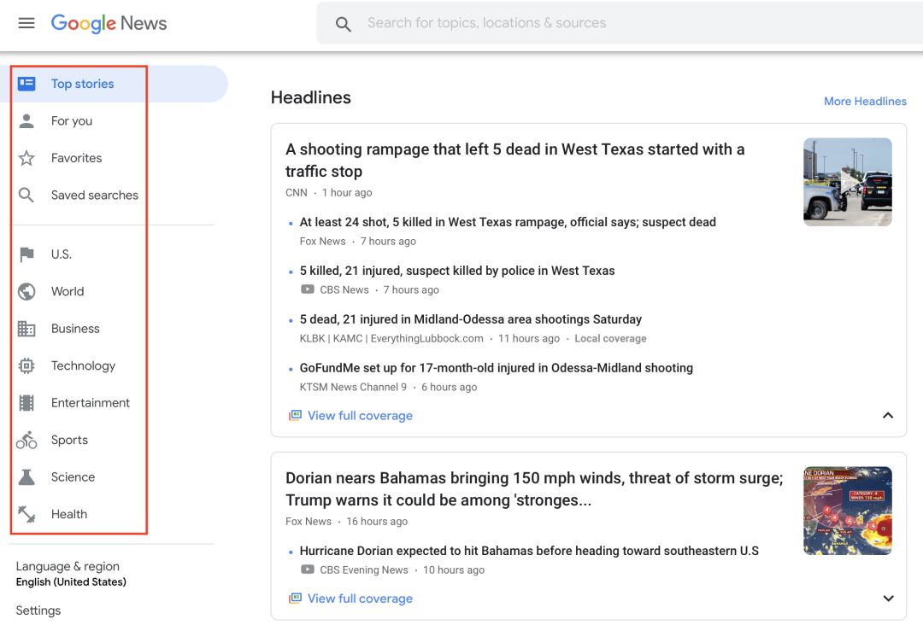This screenshot has height=631, width=923.
Task: View full coverage of Texas shooting
Action: click(x=360, y=416)
